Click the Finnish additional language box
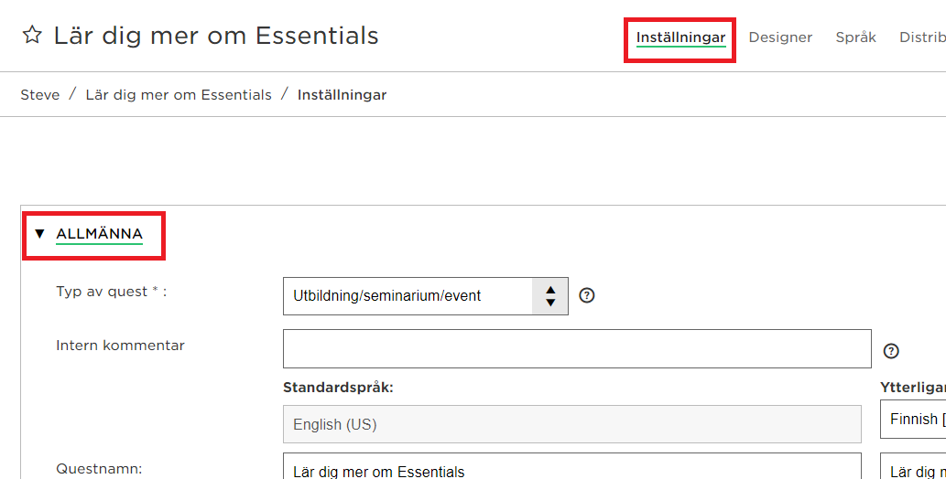The width and height of the screenshot is (946, 479). (913, 420)
